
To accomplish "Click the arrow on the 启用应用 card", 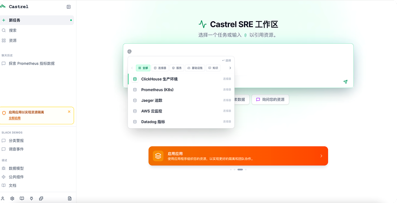I will 321,156.
